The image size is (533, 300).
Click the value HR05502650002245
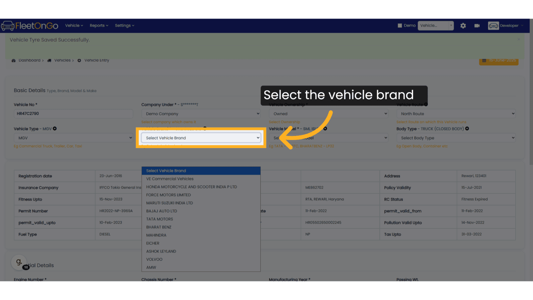tap(323, 223)
